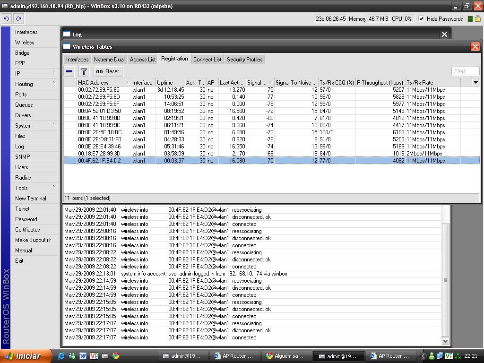Open the Connect List tab
Viewport: 484px width, 363px height.
point(207,59)
